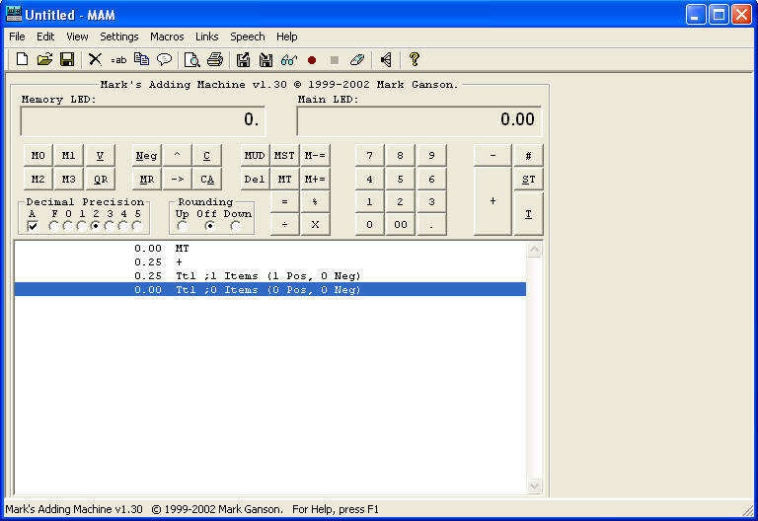Select decimal precision 0 radio button
Image resolution: width=758 pixels, height=521 pixels.
pyautogui.click(x=68, y=226)
